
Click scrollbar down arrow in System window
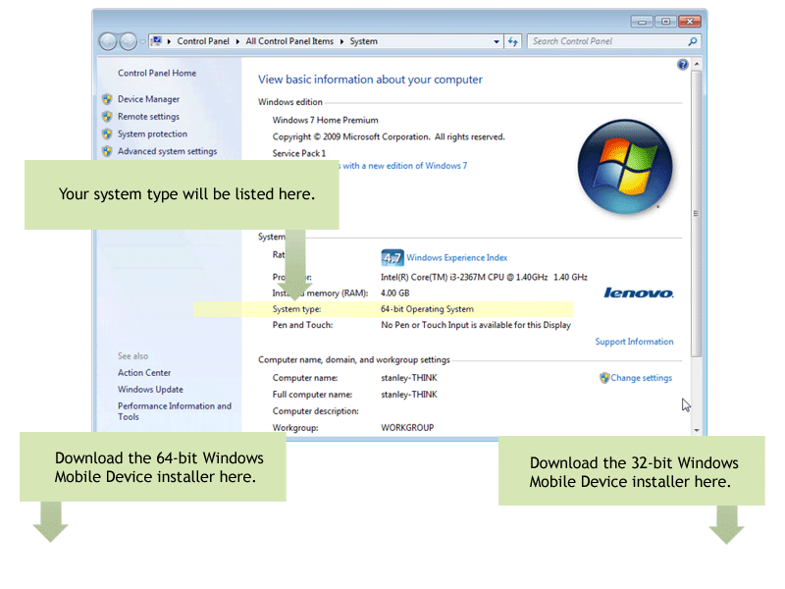(697, 430)
